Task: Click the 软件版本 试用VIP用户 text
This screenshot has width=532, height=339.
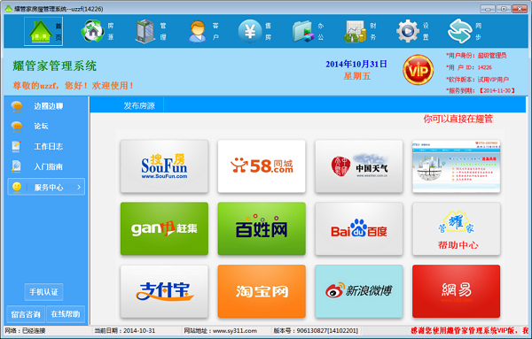Action: 477,80
